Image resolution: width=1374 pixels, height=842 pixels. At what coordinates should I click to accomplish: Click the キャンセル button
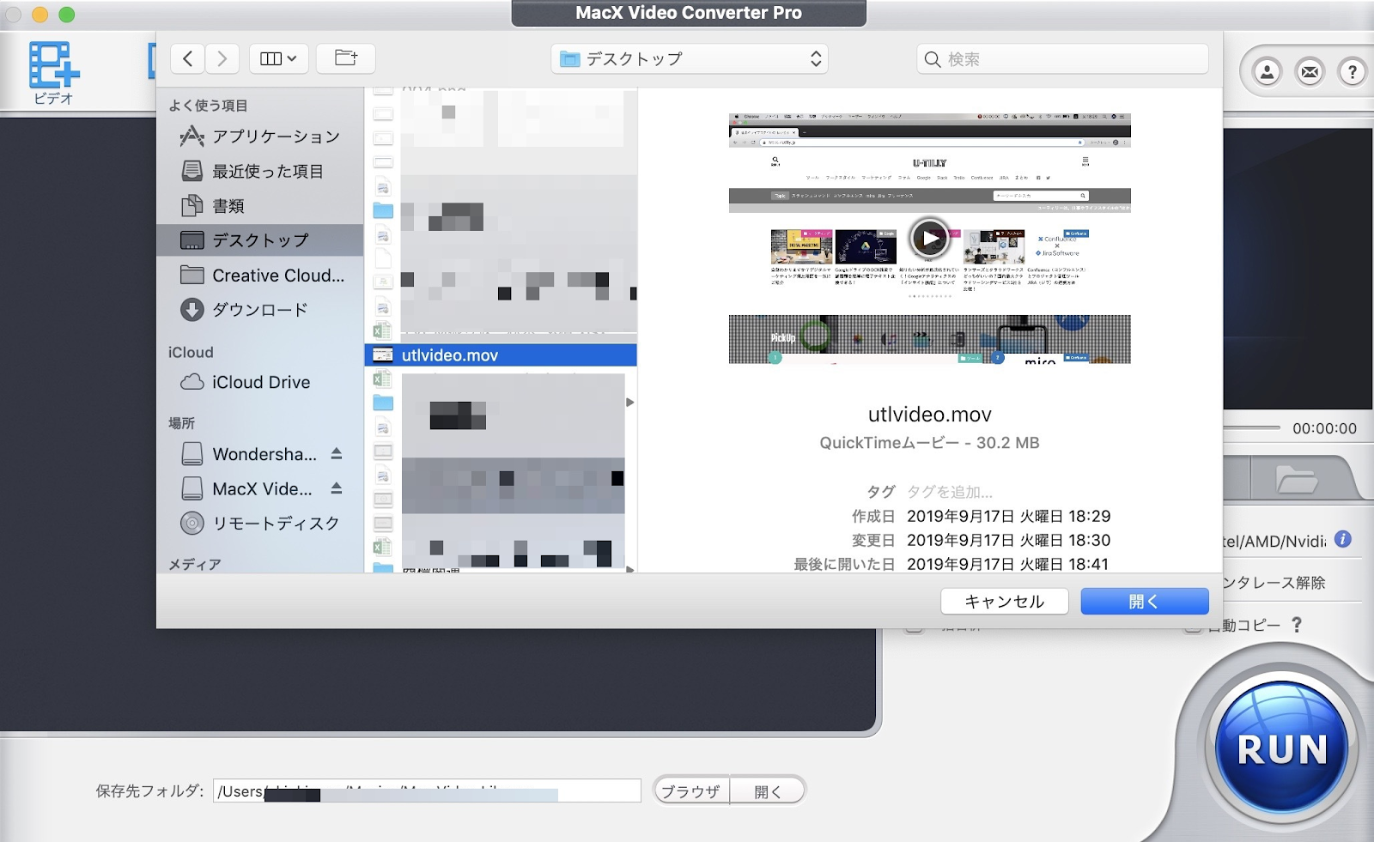[x=1005, y=601]
